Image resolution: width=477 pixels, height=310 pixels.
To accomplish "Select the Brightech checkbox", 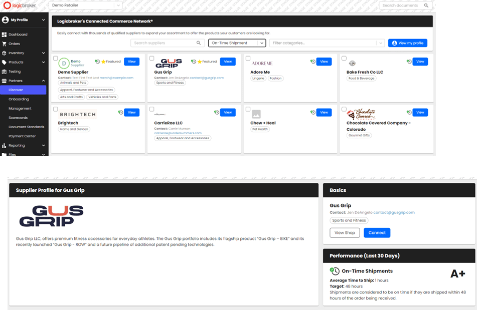I will [x=55, y=109].
